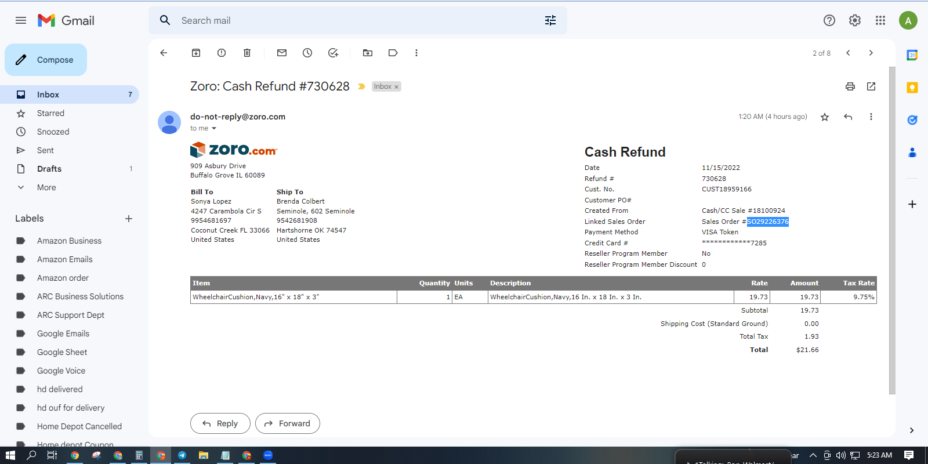Reply using the arrow icon by the star
928x464 pixels.
(x=848, y=117)
